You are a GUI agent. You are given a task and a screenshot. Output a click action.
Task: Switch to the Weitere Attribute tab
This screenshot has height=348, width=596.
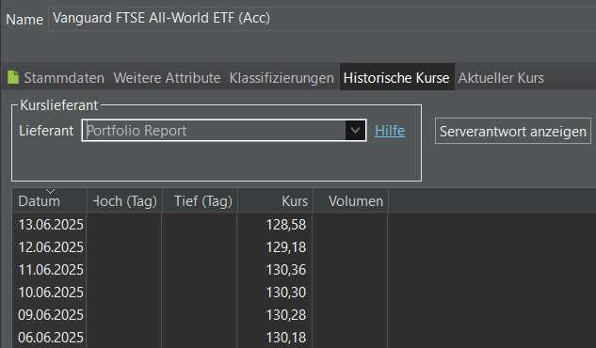click(x=167, y=78)
